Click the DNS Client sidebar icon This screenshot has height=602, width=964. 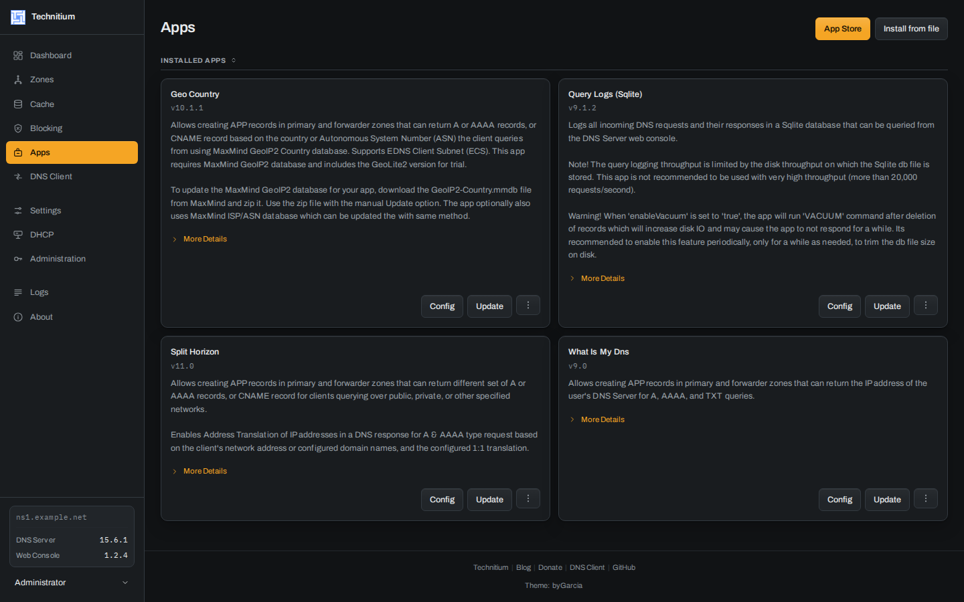(x=18, y=177)
